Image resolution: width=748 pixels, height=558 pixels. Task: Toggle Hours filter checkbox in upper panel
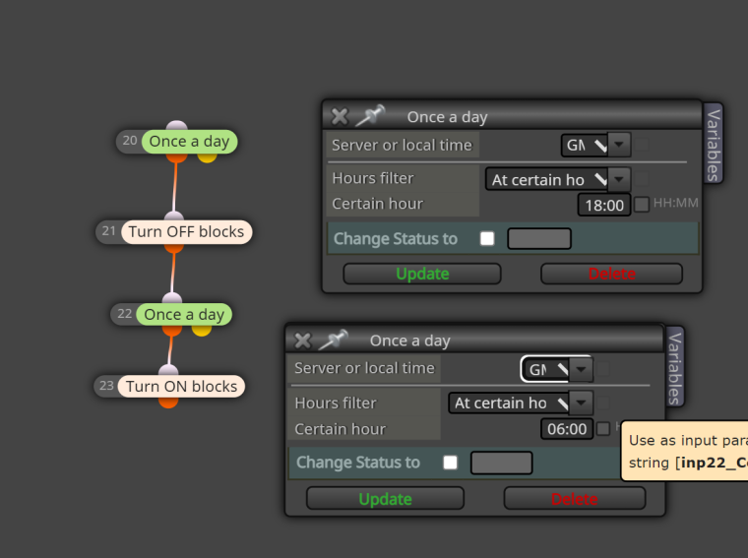click(642, 179)
